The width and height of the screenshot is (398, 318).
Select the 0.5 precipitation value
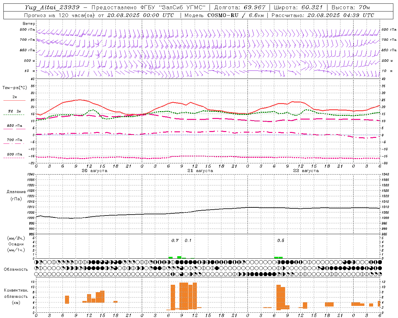(281, 240)
